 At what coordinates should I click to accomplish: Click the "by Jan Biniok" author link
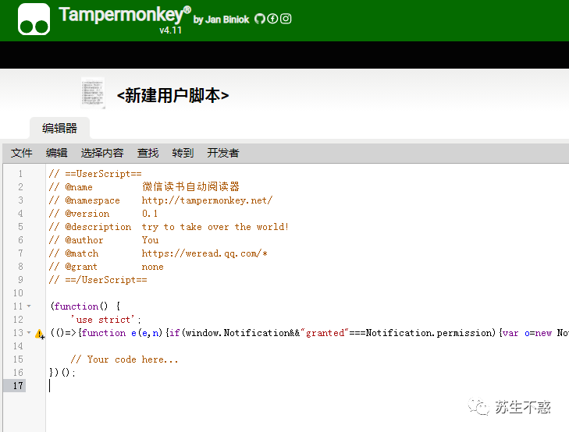[221, 19]
